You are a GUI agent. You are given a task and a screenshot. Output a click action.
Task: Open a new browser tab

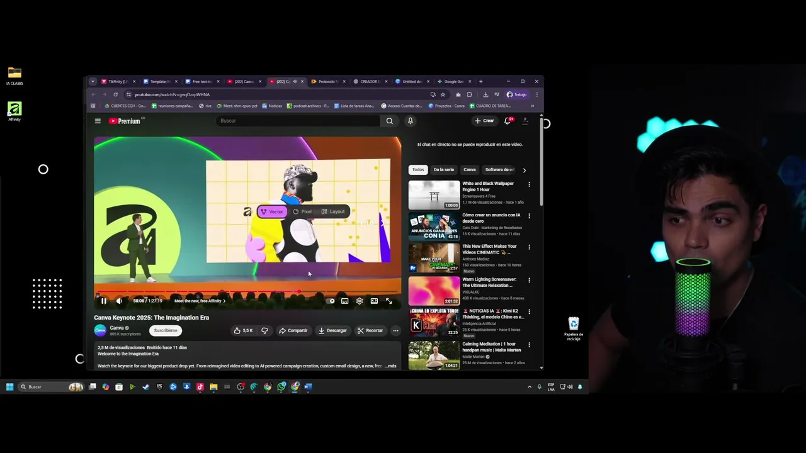pyautogui.click(x=480, y=81)
